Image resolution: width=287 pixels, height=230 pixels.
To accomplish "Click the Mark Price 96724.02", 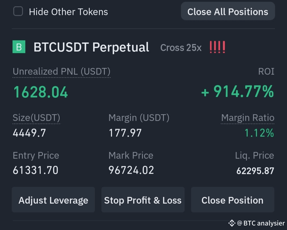I will click(x=131, y=170).
